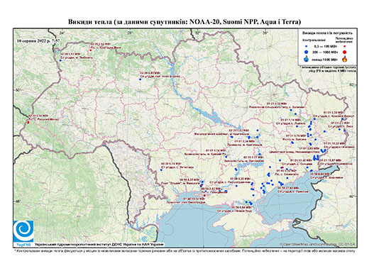This screenshot has height=261, width=369.
Task: Click the large blue circle legend symbol
Action: click(307, 52)
